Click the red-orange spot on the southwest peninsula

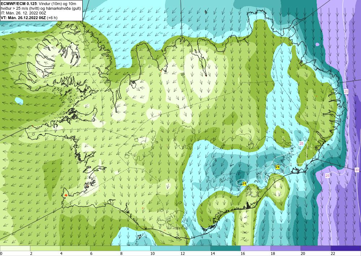point(66,195)
